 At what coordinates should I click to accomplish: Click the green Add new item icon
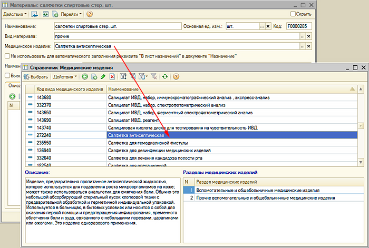click(x=85, y=77)
